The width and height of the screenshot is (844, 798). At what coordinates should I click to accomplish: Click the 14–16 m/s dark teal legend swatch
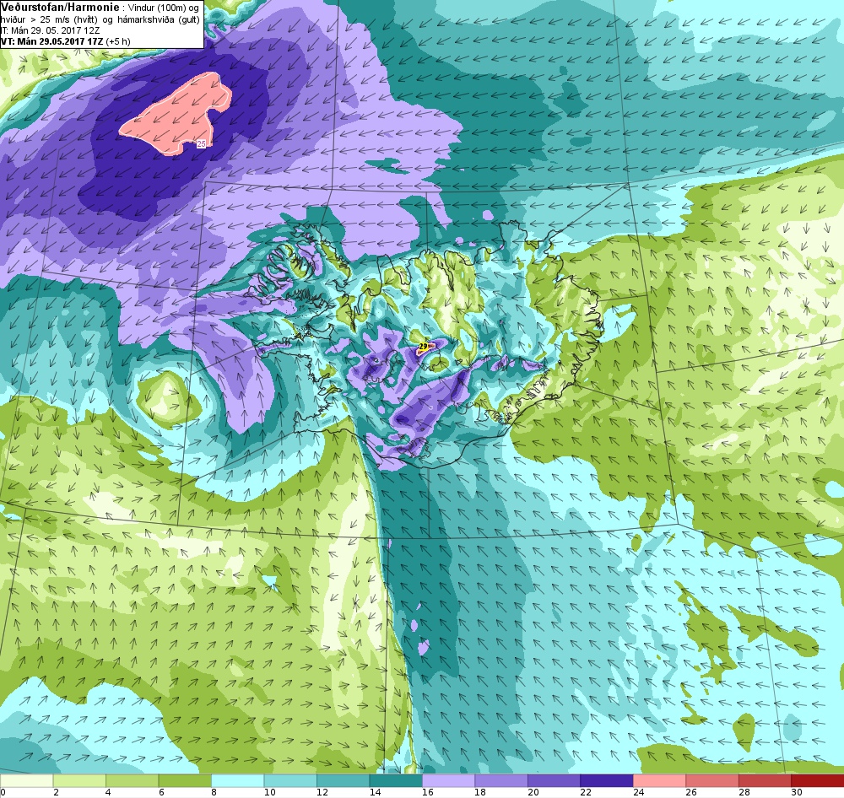[x=396, y=780]
